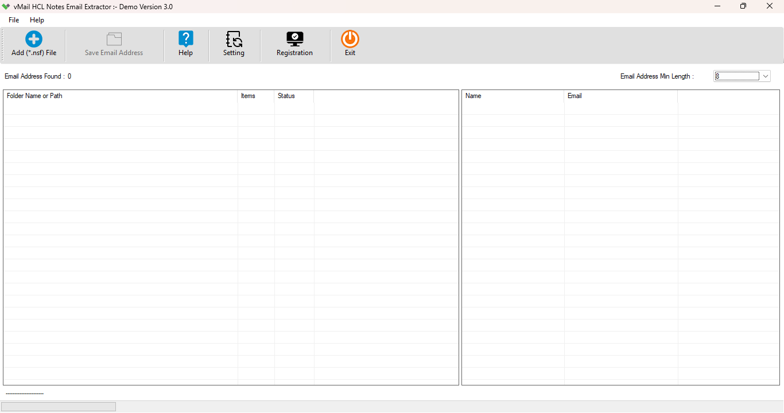Click the Email column header
Screen dimensions: 784x413
(621, 96)
